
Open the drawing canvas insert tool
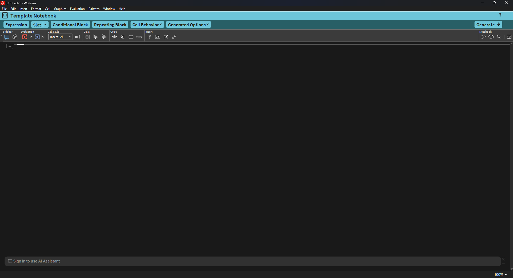coord(166,37)
